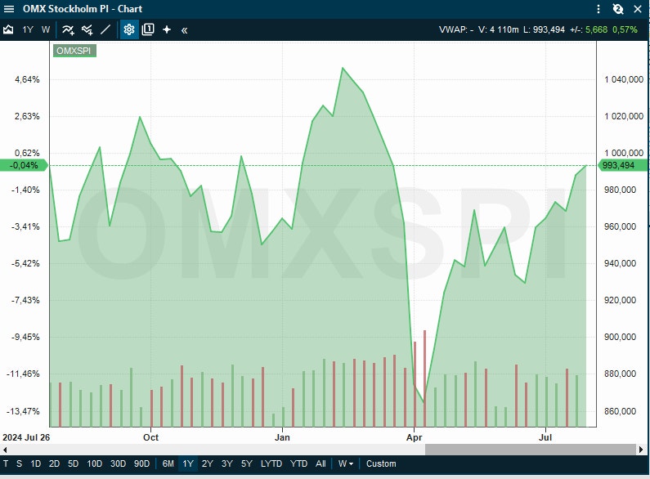Click the sparkle star toolbar icon

tap(167, 29)
